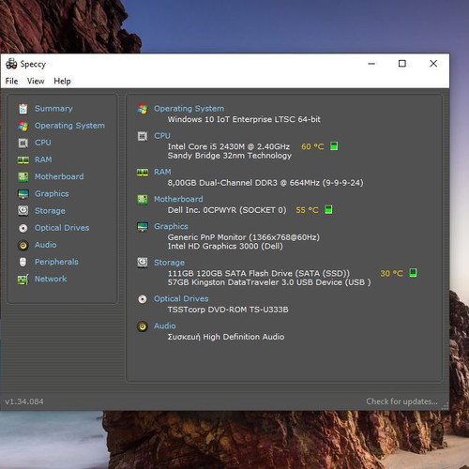Select Optical Drives in the sidebar
This screenshot has height=469, width=469.
pos(62,228)
